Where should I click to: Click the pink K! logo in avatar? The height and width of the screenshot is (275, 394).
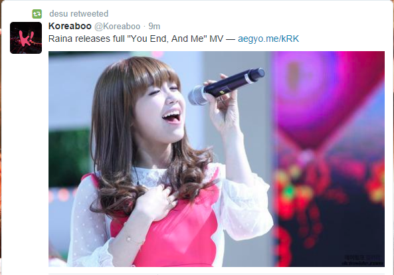[x=27, y=38]
